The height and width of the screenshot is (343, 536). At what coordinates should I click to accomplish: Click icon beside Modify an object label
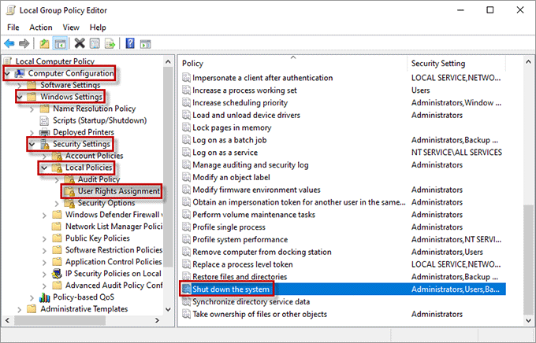click(x=186, y=178)
